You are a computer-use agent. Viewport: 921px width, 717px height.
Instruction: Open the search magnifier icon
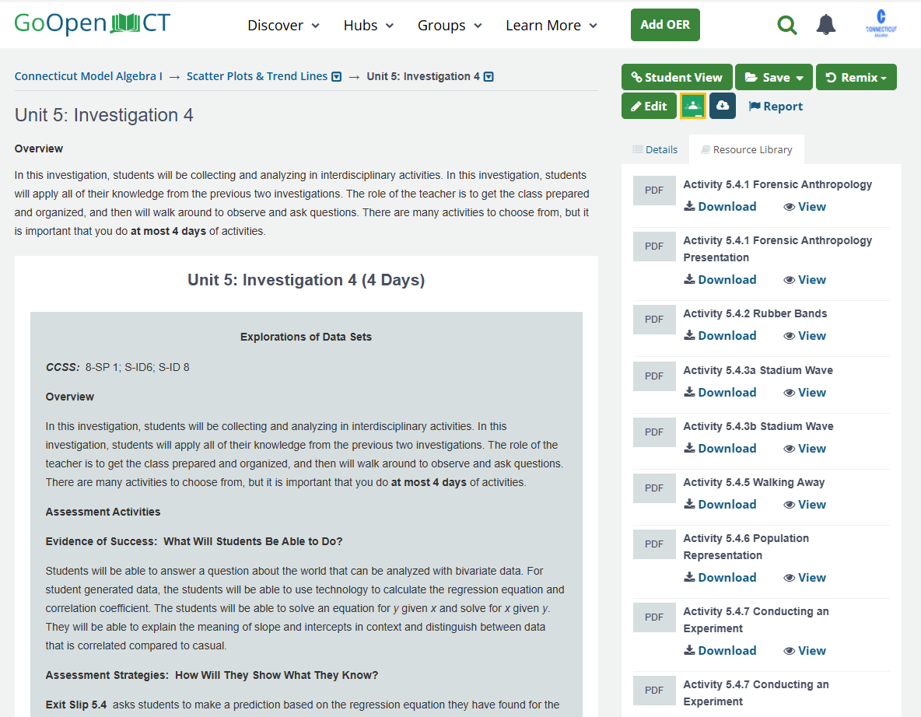point(787,25)
